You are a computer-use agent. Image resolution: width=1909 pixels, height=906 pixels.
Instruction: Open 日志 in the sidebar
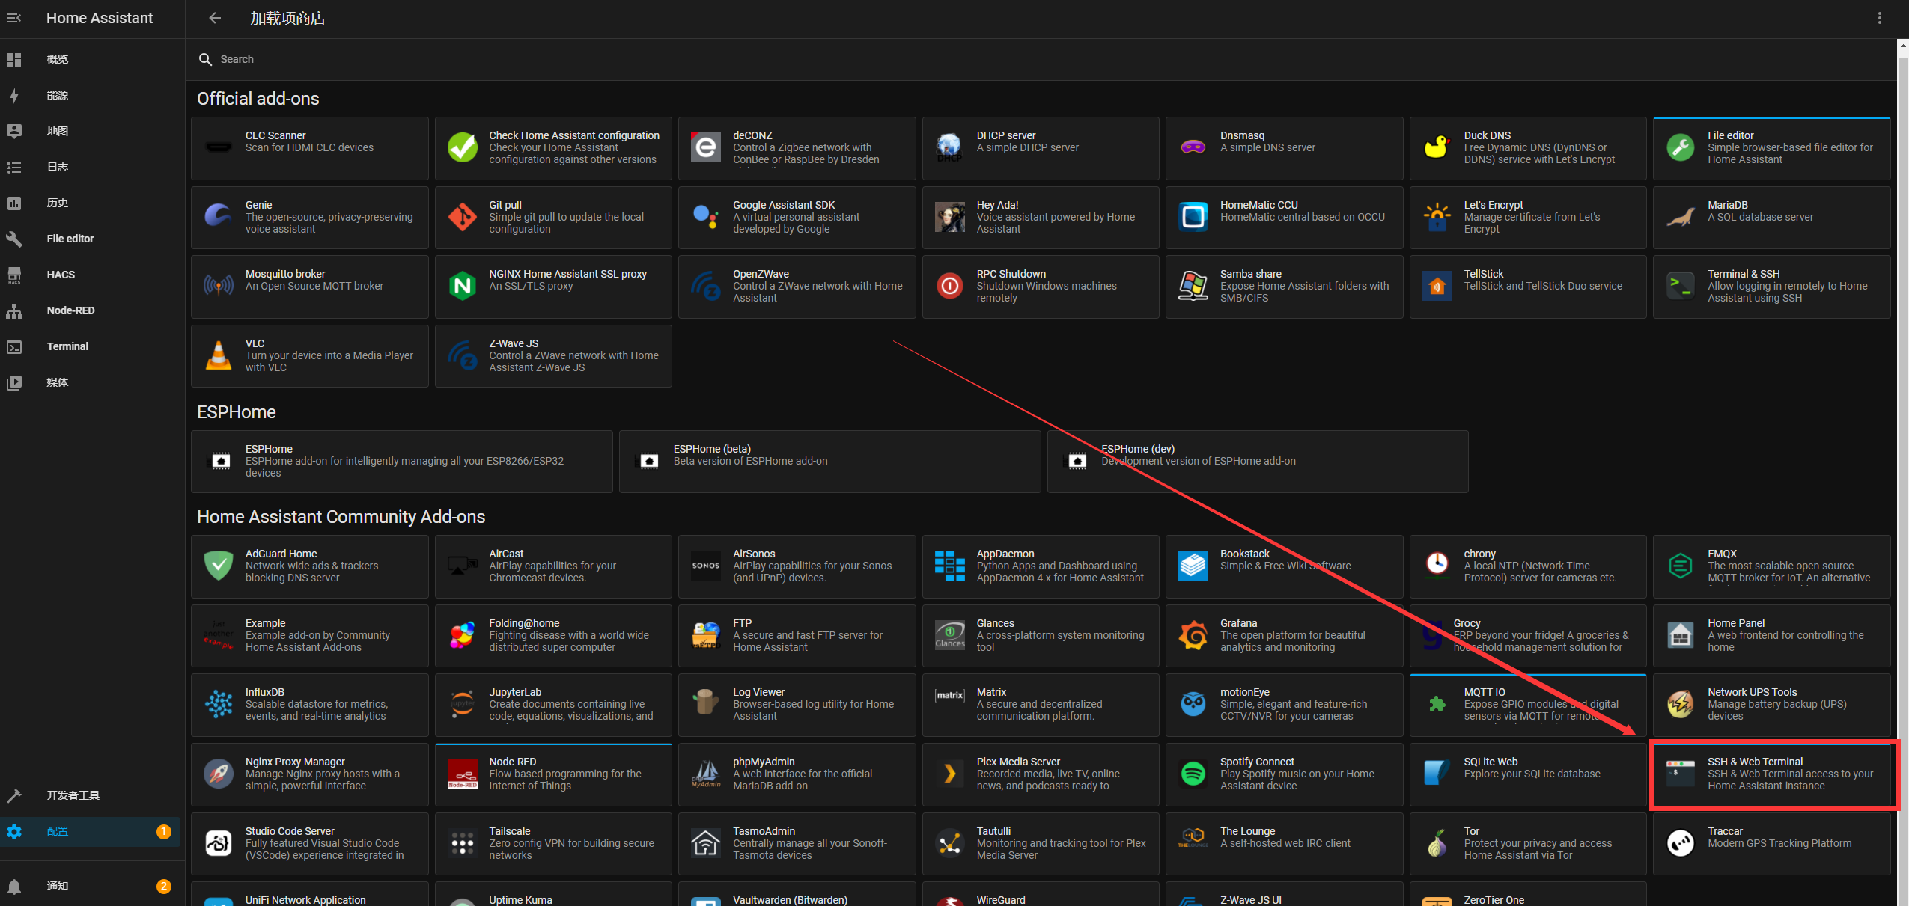coord(90,167)
